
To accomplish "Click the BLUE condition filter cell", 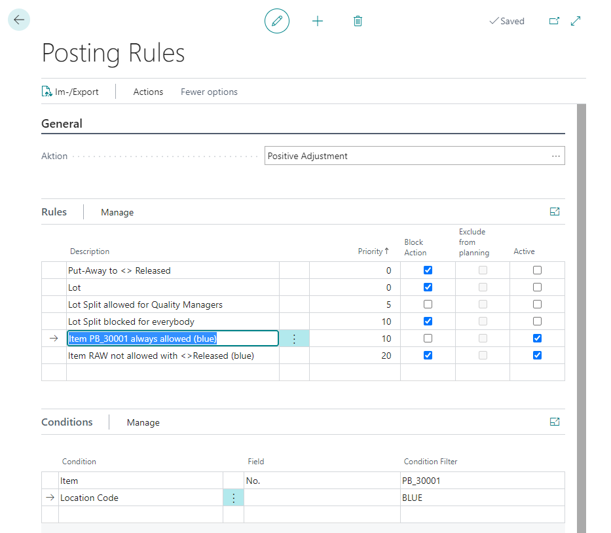I will tap(483, 498).
